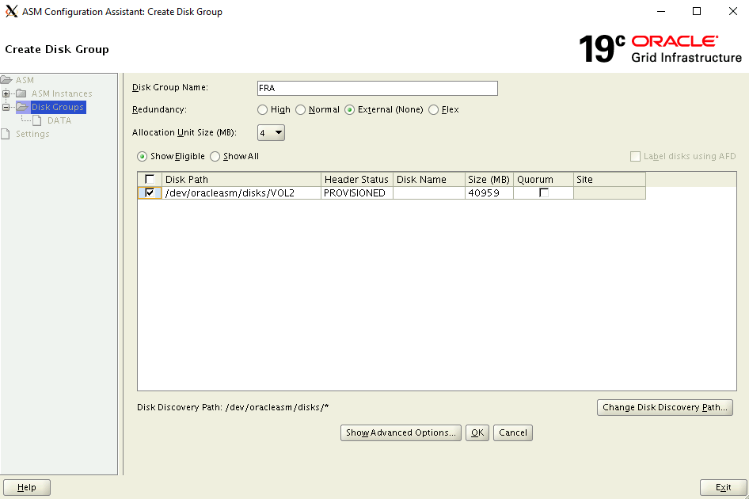Choose Show Eligible disks option
This screenshot has height=499, width=749.
(x=142, y=156)
